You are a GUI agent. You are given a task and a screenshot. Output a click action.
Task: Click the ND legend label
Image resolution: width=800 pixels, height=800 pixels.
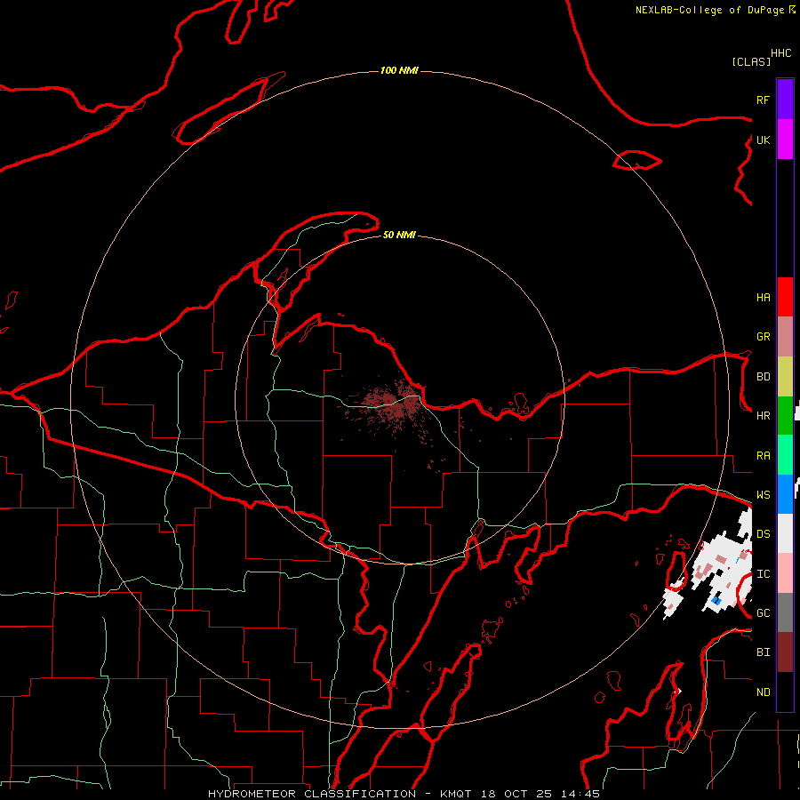click(763, 692)
